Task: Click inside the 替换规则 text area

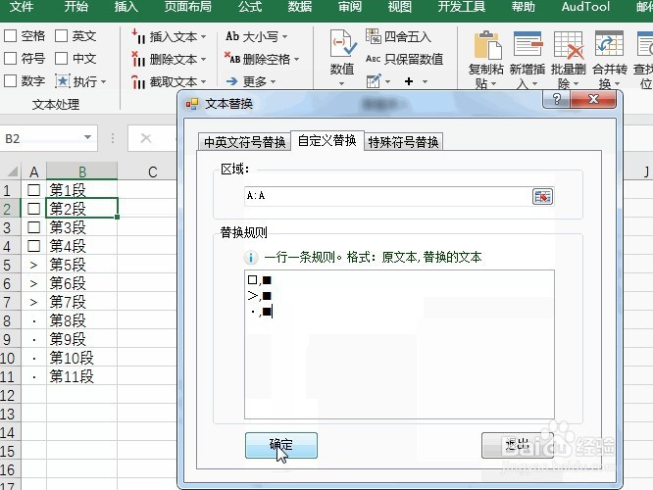Action: coord(399,344)
